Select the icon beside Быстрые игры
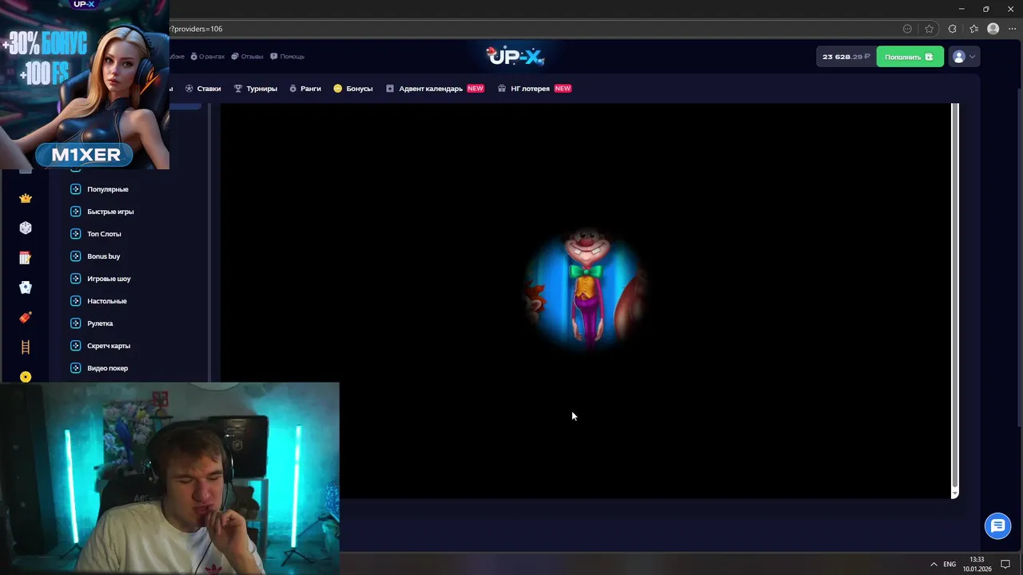Image resolution: width=1023 pixels, height=575 pixels. (75, 212)
